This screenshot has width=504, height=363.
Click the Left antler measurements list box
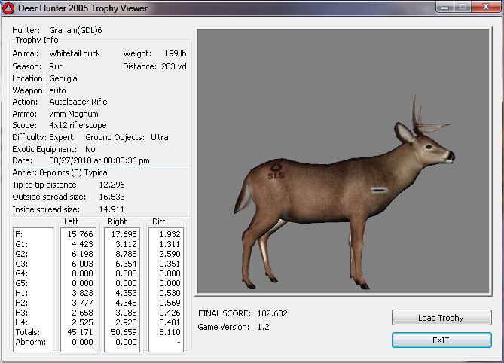point(77,289)
